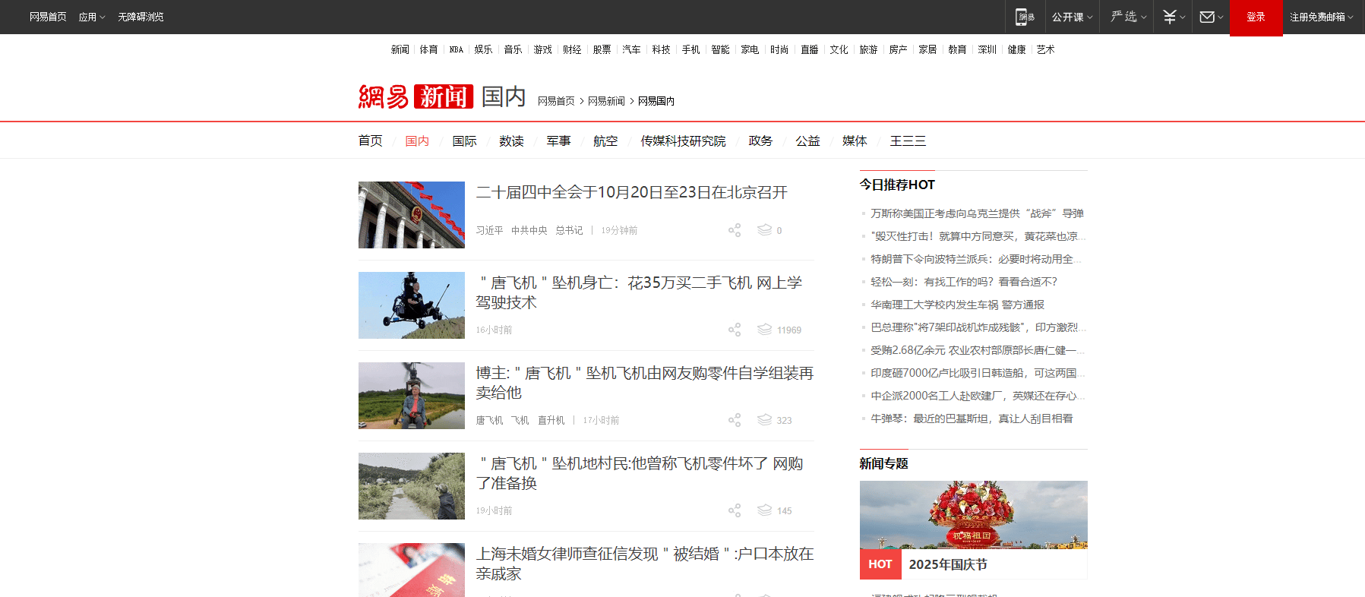Go to 科技 channel in top navigation
This screenshot has width=1365, height=597.
pyautogui.click(x=661, y=49)
